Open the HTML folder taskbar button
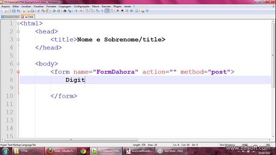276x155 pixels. [x=28, y=151]
